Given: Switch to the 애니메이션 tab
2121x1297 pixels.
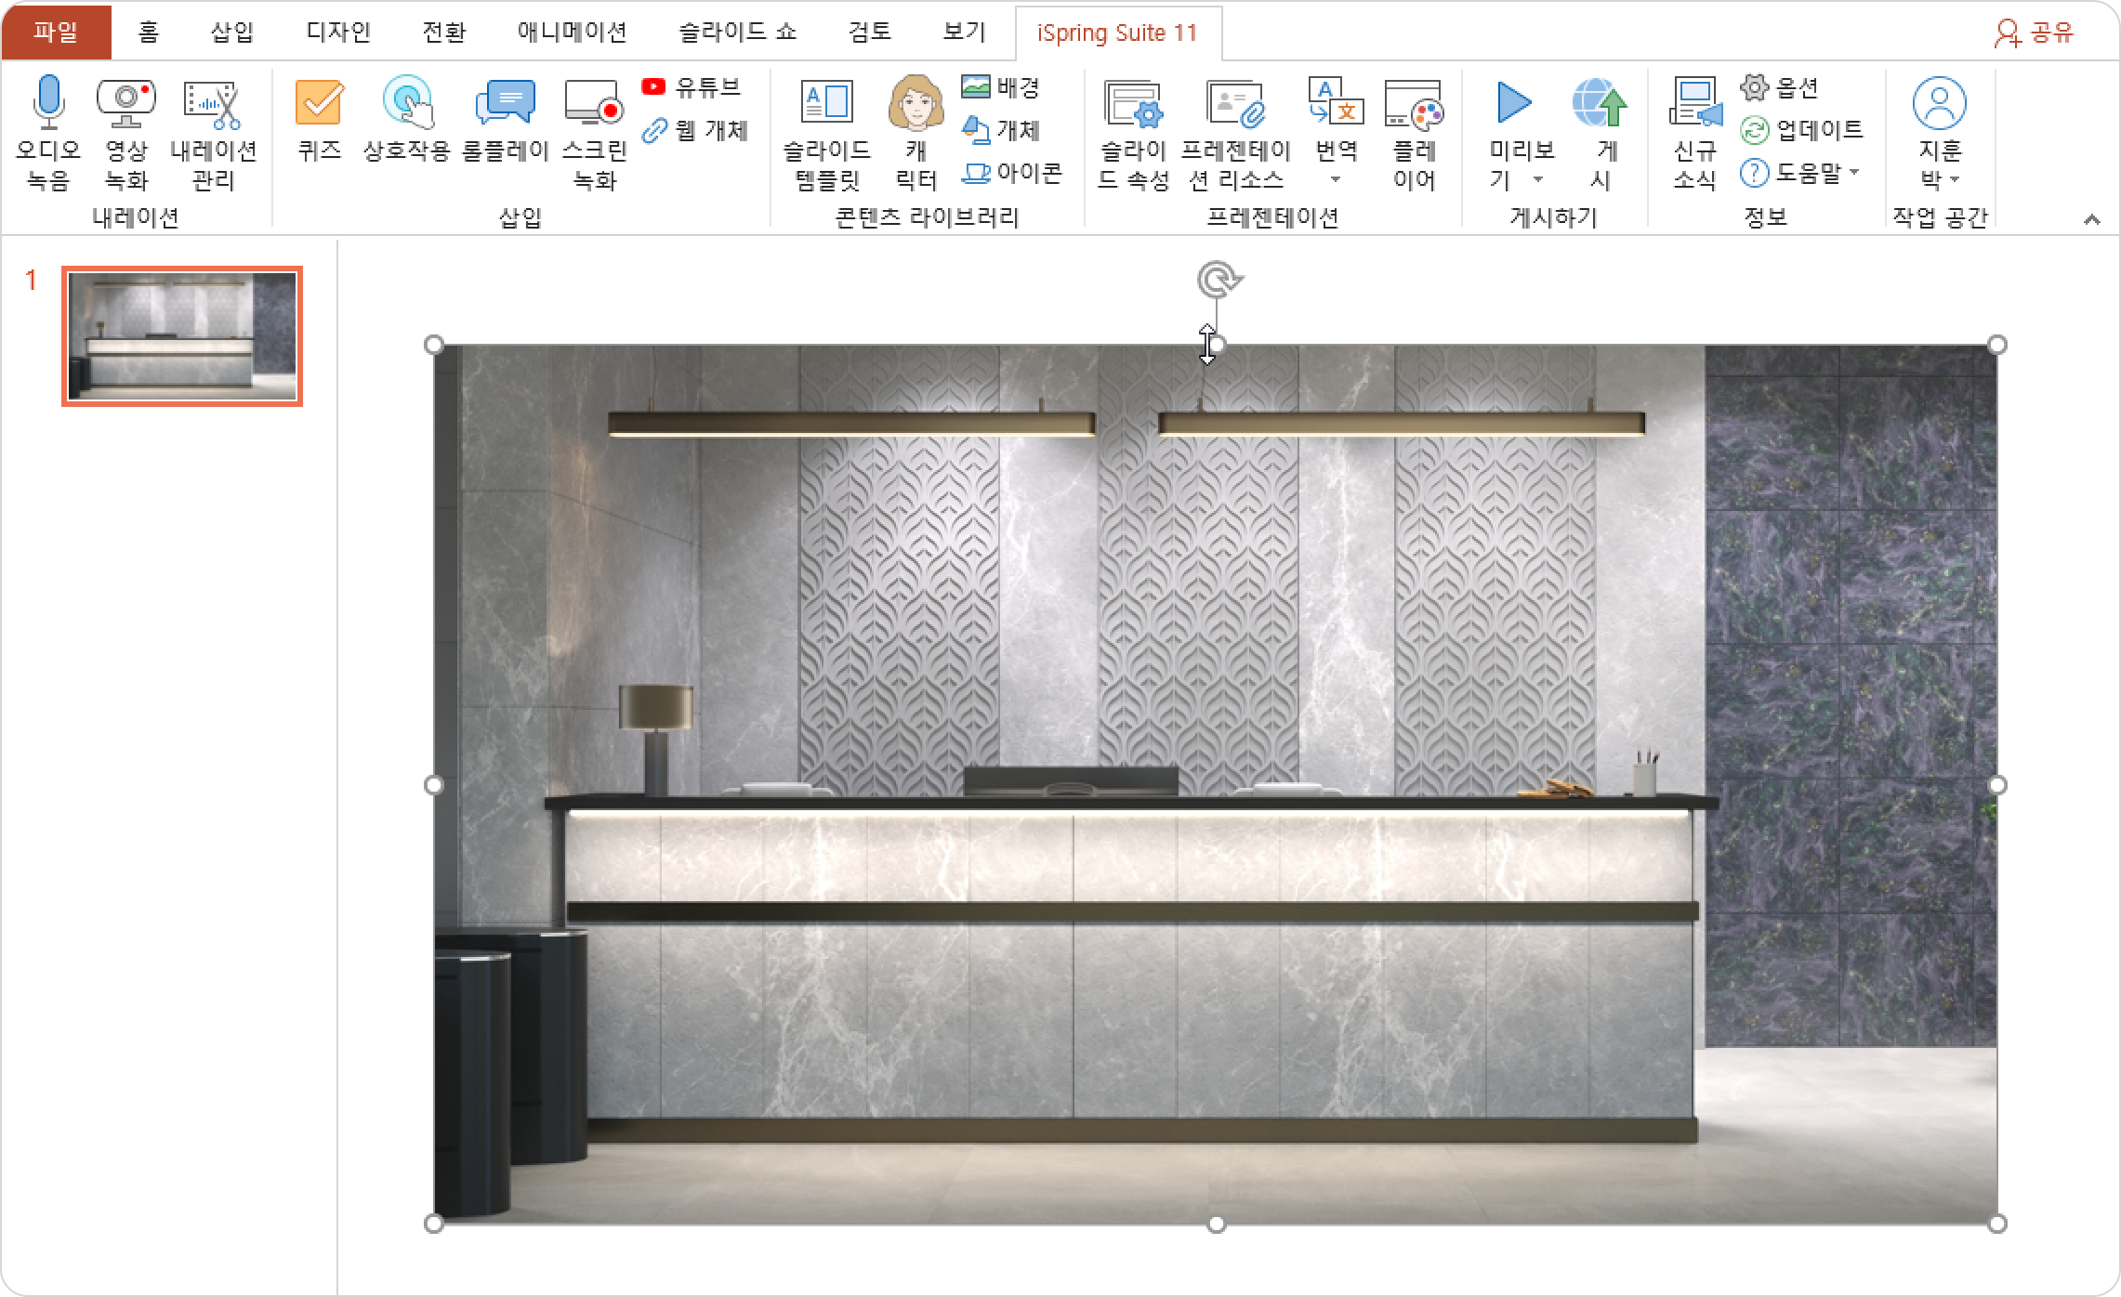Looking at the screenshot, I should (572, 33).
